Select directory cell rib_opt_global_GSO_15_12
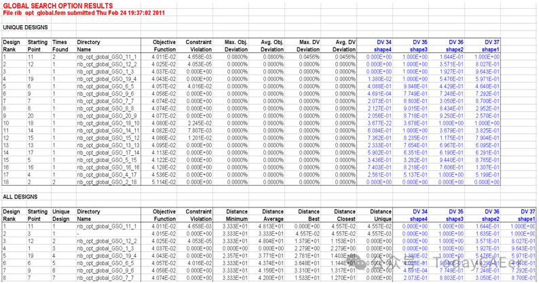Image resolution: width=539 pixels, height=284 pixels. pos(108,138)
